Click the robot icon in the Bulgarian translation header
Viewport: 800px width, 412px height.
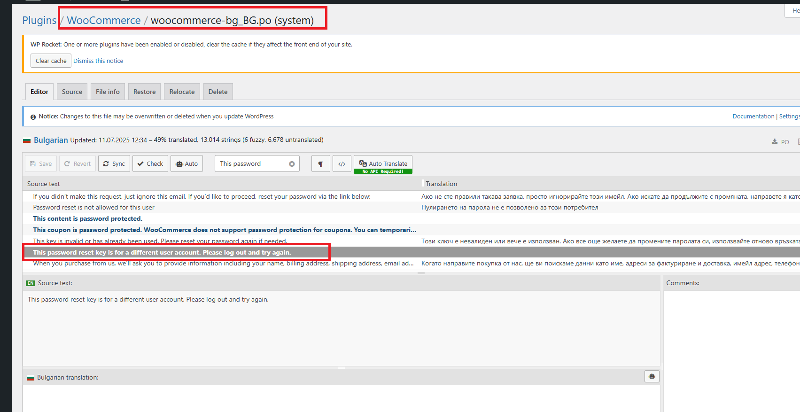tap(652, 376)
